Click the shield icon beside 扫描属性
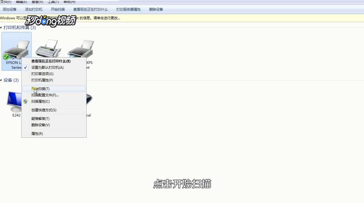The height and width of the screenshot is (203, 364). click(26, 102)
